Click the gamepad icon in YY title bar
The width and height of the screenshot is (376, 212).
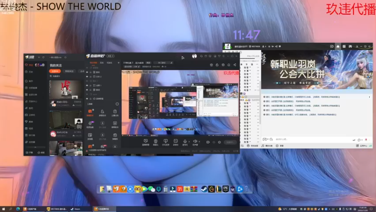(x=350, y=46)
